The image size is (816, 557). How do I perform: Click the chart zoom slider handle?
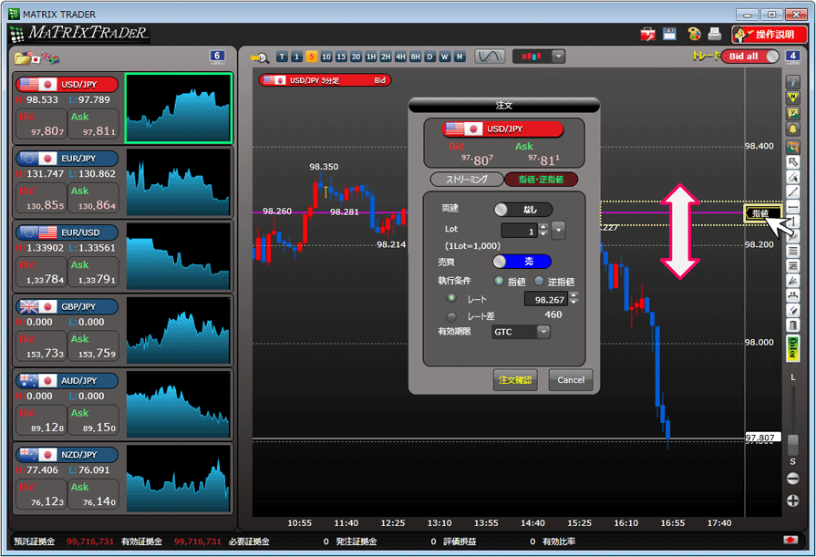792,444
